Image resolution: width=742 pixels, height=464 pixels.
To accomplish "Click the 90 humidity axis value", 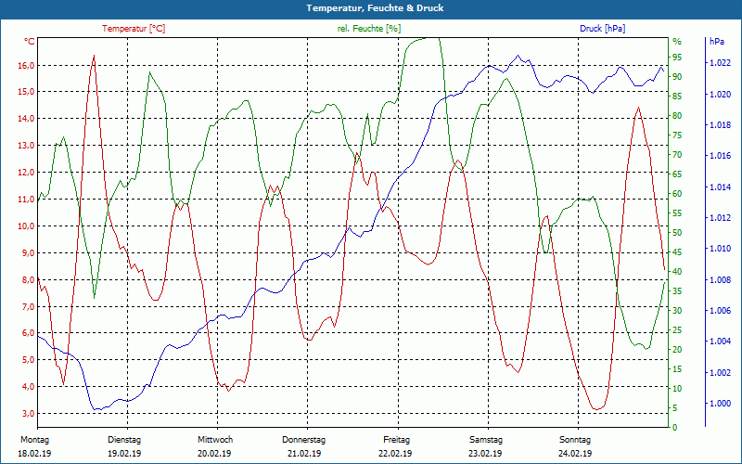I will pyautogui.click(x=677, y=77).
